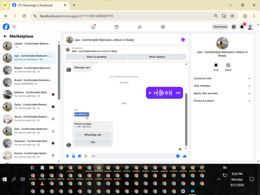Play the purple audio clip
260x195 pixels.
pos(150,93)
